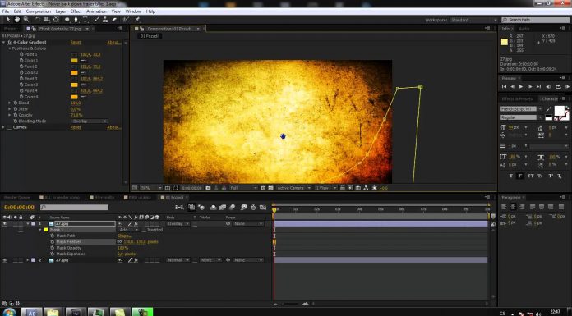Viewport: 572px width, 316px height.
Task: Play composition in Preview panel
Action: tap(521, 87)
